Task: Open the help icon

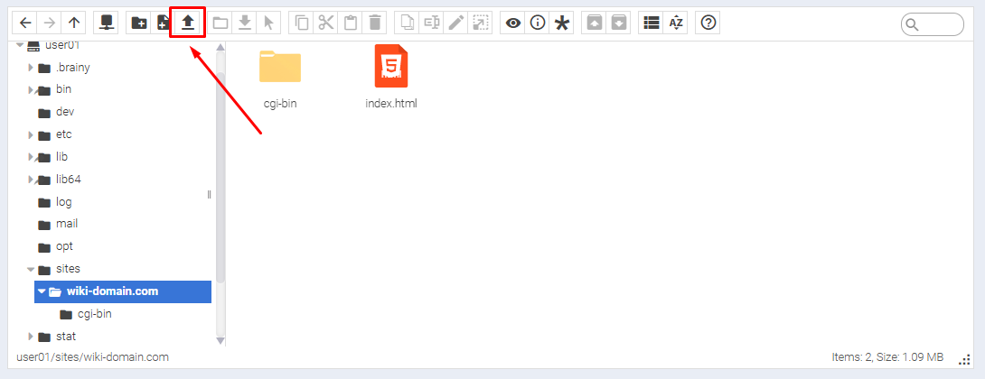Action: pyautogui.click(x=708, y=23)
